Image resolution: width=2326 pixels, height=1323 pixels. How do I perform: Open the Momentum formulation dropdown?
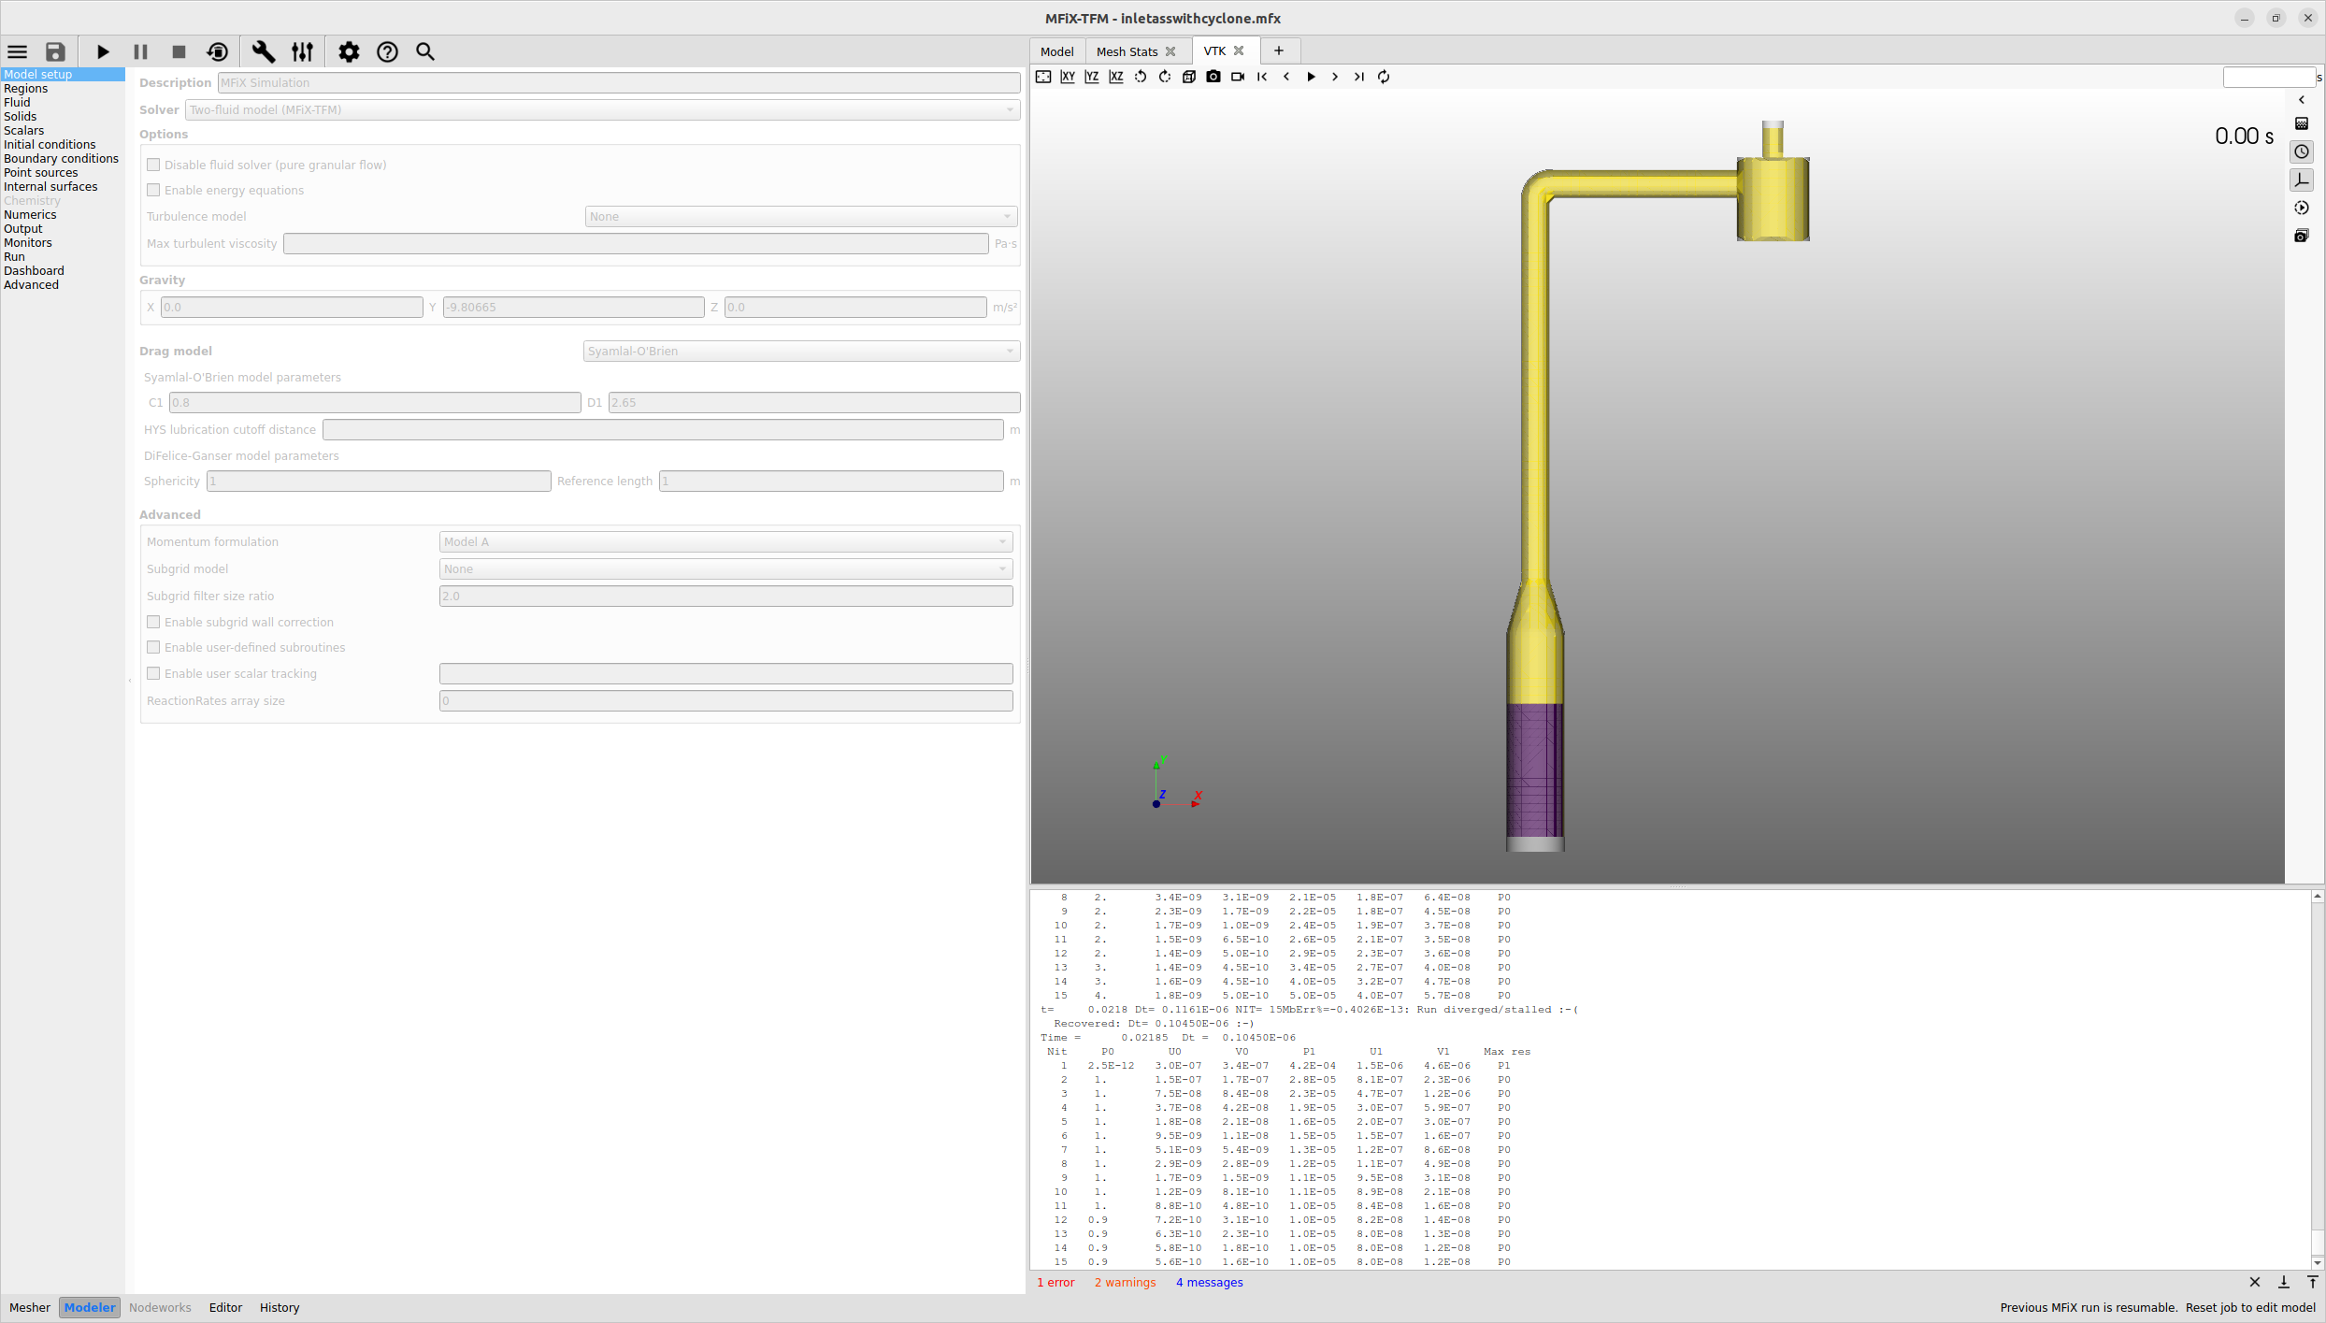click(725, 541)
